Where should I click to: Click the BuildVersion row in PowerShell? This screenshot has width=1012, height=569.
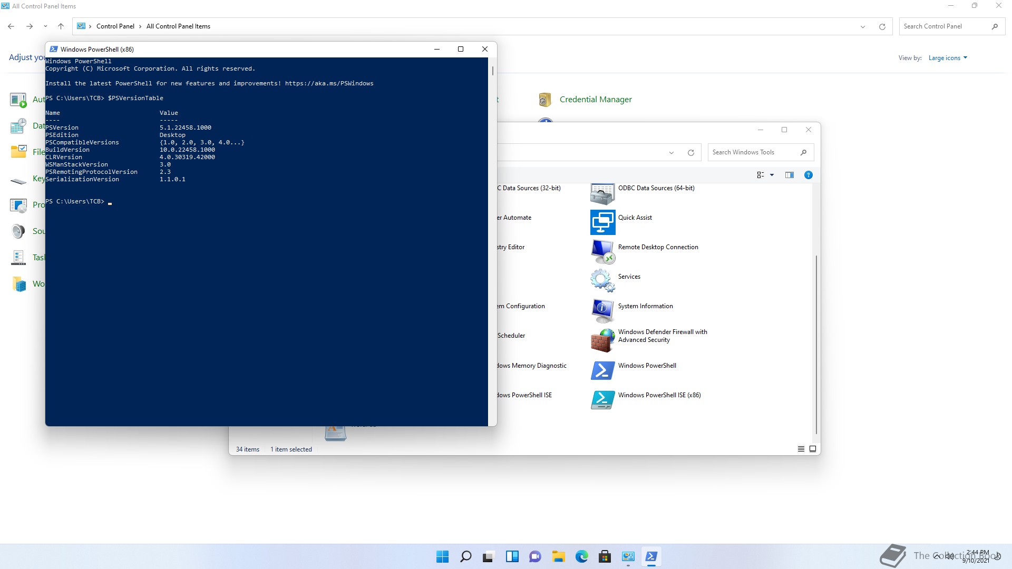(x=130, y=150)
